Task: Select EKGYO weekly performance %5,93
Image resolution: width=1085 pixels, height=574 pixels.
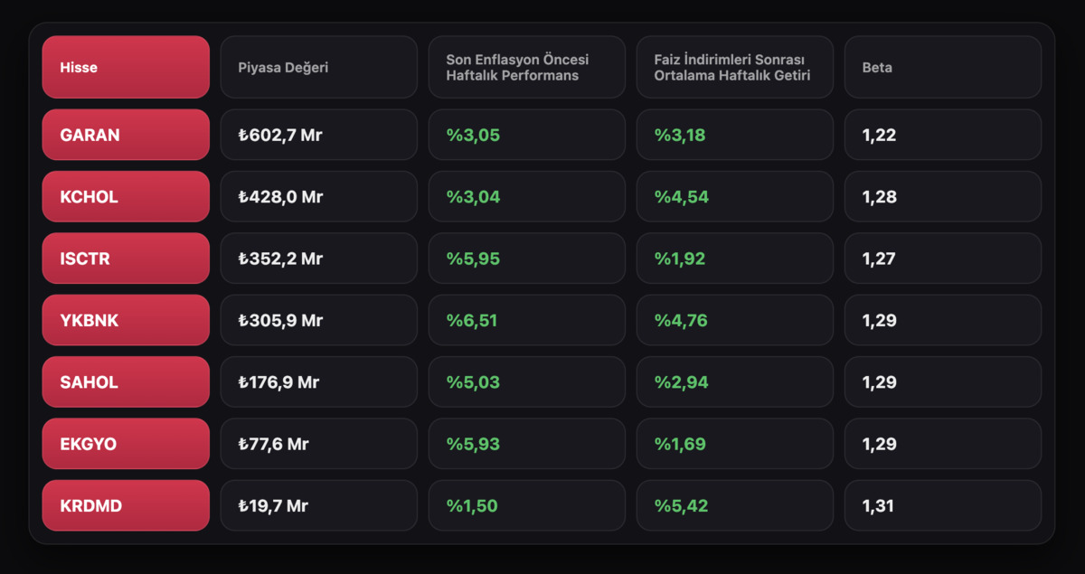Action: (x=527, y=444)
